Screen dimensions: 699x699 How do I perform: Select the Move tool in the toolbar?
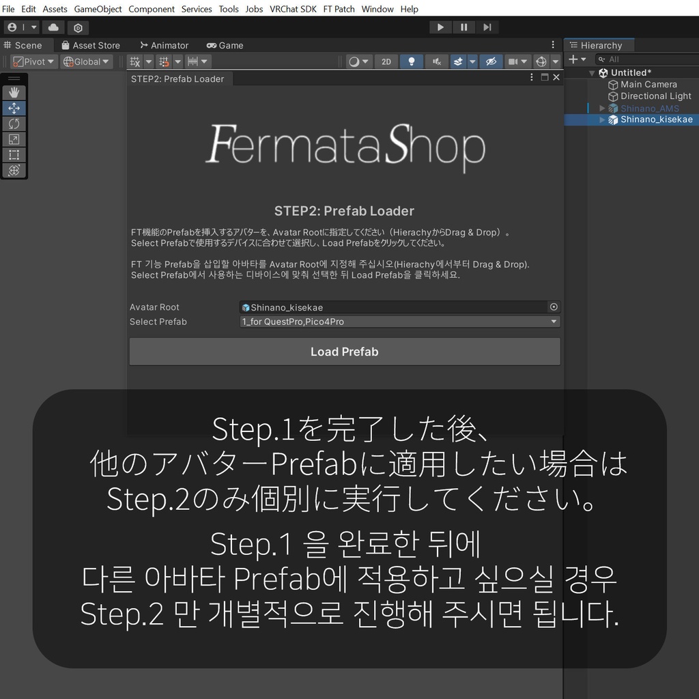tap(14, 108)
